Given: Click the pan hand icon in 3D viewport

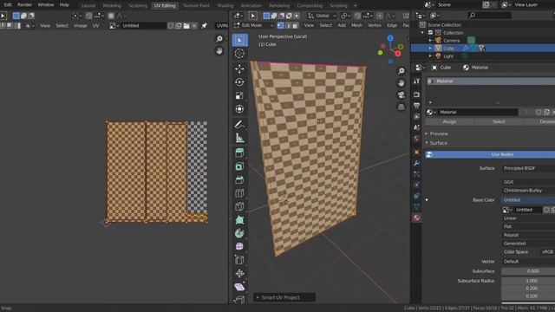Looking at the screenshot, I should [401, 83].
